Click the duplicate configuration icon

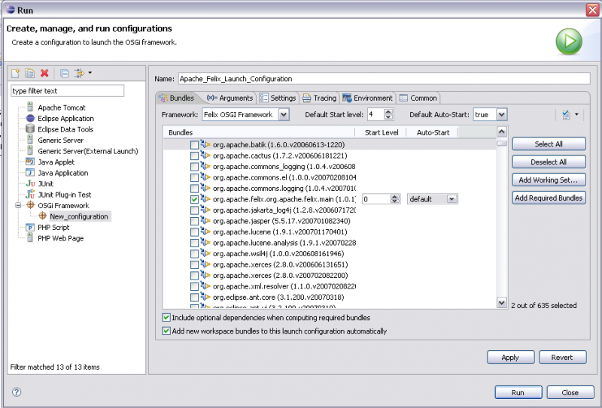coord(29,73)
